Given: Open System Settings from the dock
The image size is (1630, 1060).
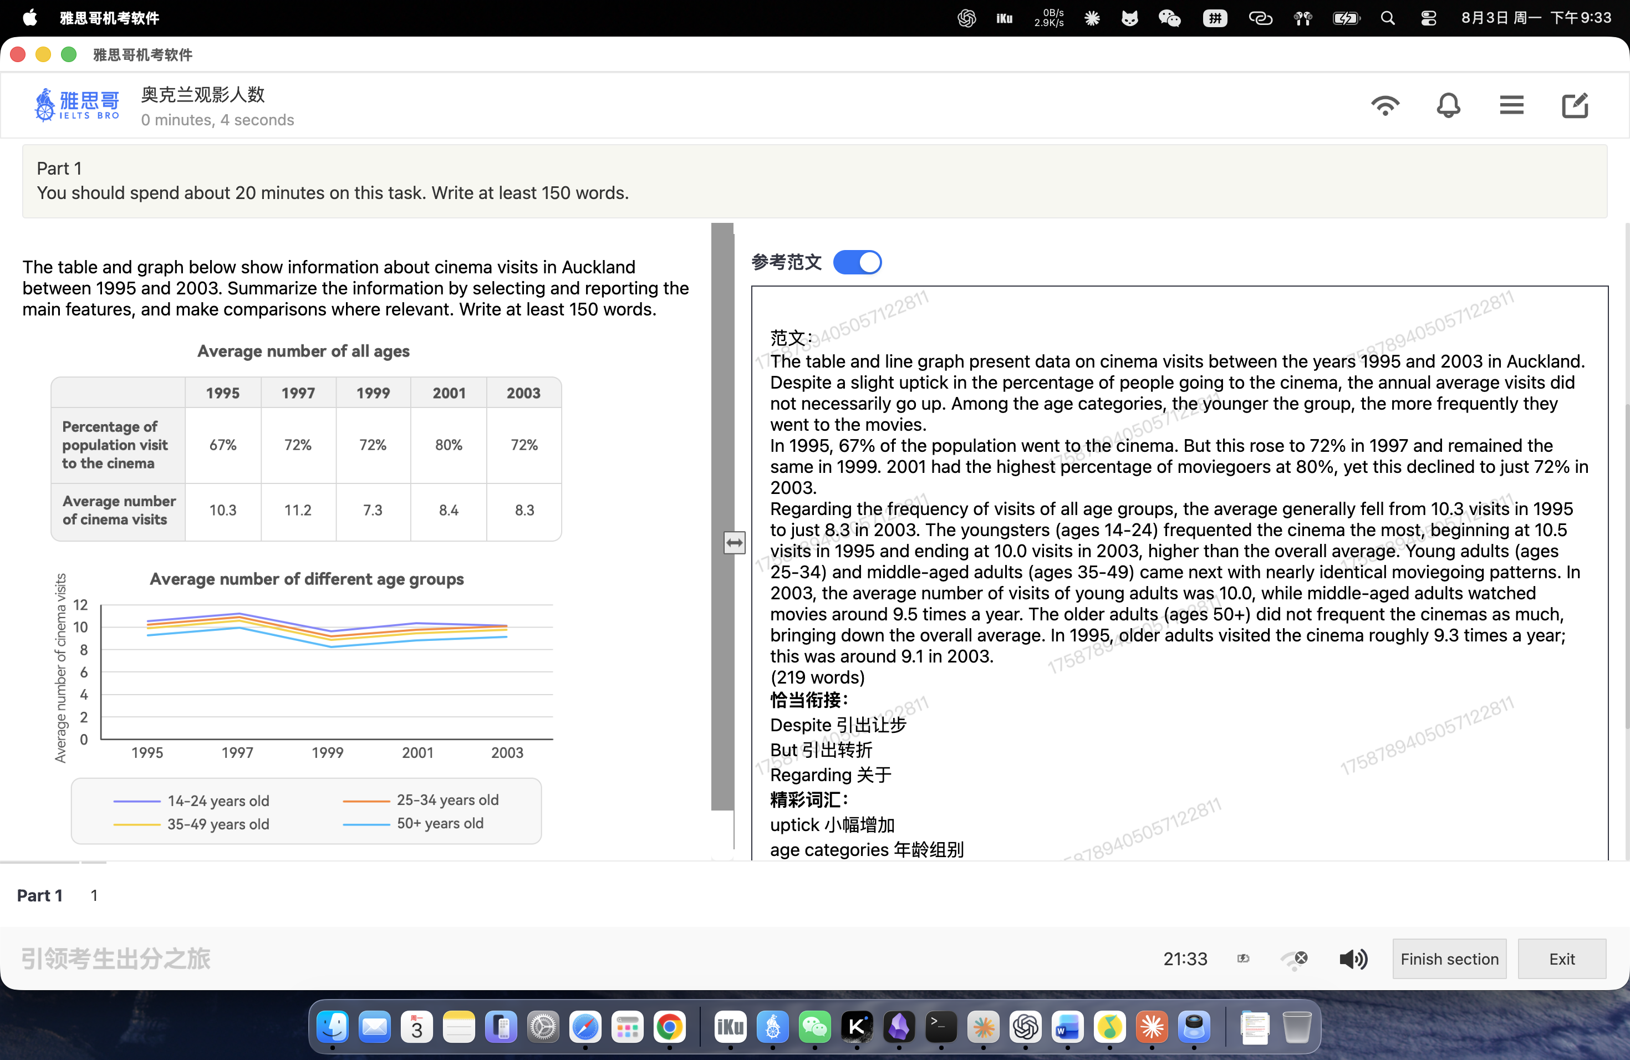Looking at the screenshot, I should pyautogui.click(x=543, y=1026).
